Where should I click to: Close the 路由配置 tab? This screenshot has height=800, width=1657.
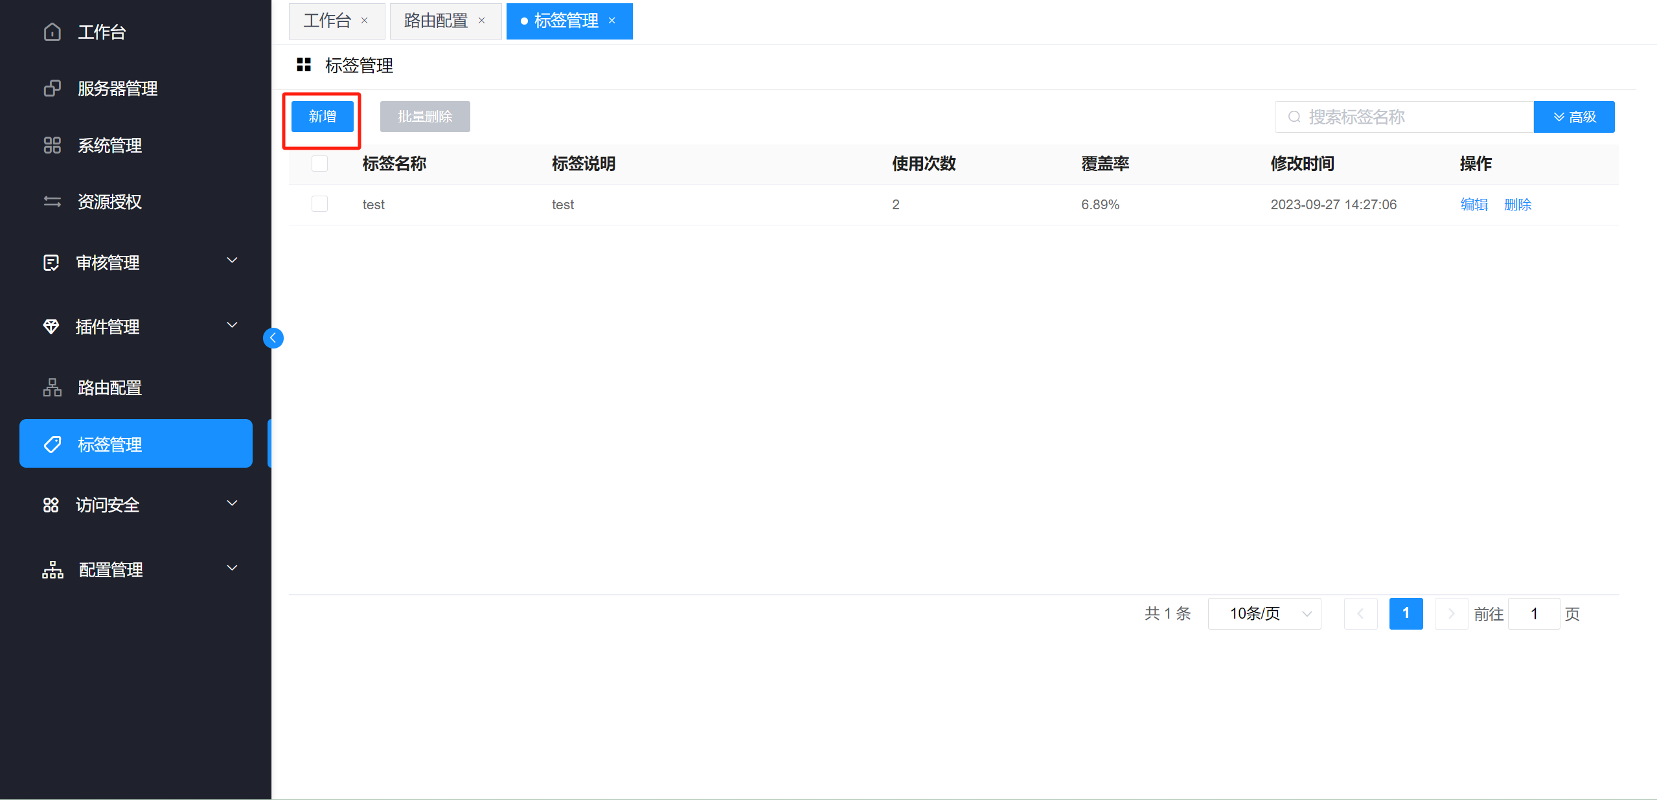pyautogui.click(x=482, y=21)
